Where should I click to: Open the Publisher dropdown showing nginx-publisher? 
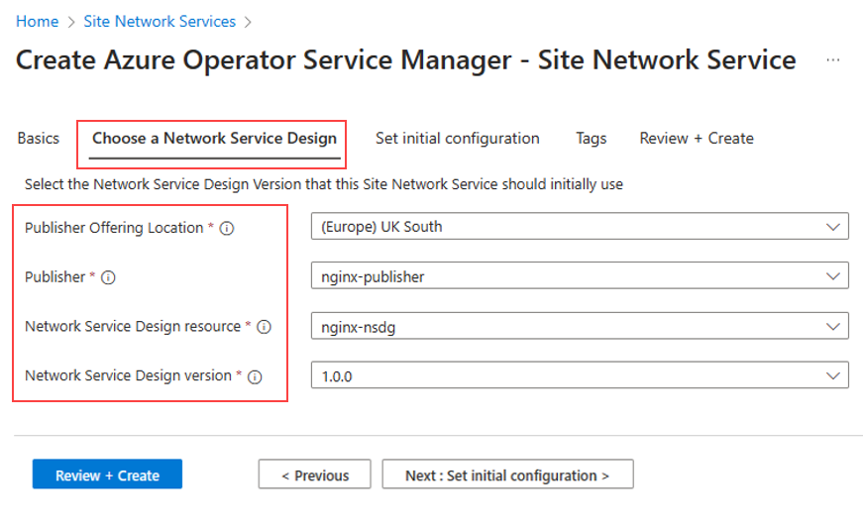tap(579, 276)
